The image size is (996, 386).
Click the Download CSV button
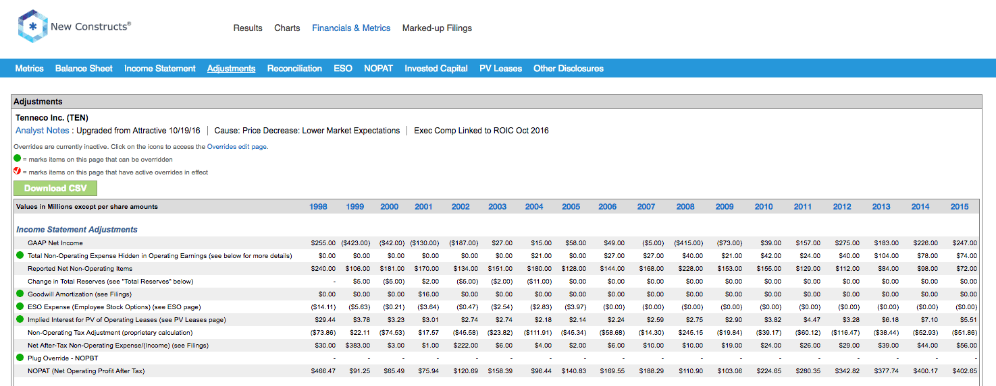pos(55,188)
